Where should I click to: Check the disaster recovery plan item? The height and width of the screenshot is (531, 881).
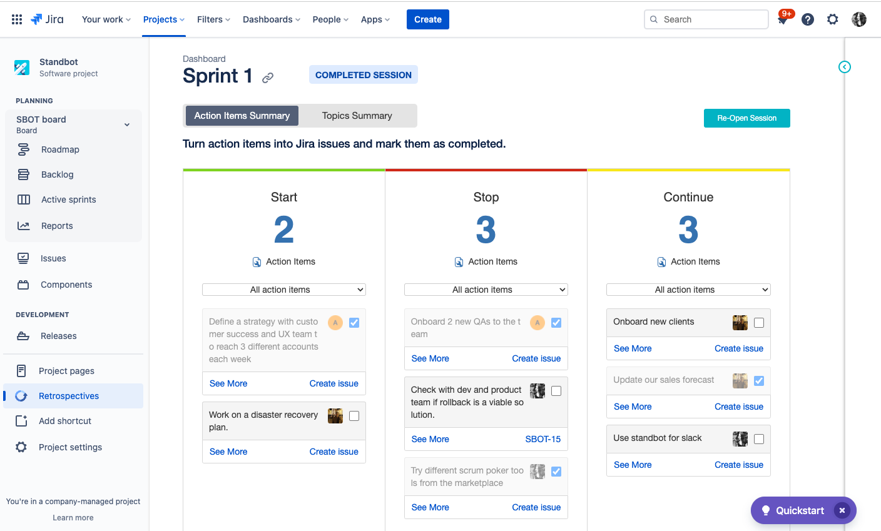coord(354,416)
